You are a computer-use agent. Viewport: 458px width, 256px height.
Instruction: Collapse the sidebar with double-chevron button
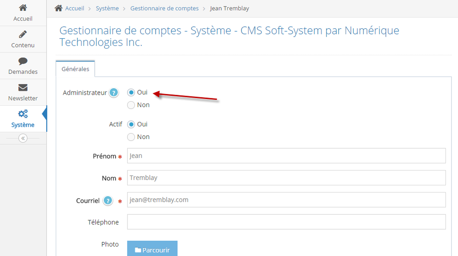tap(23, 138)
